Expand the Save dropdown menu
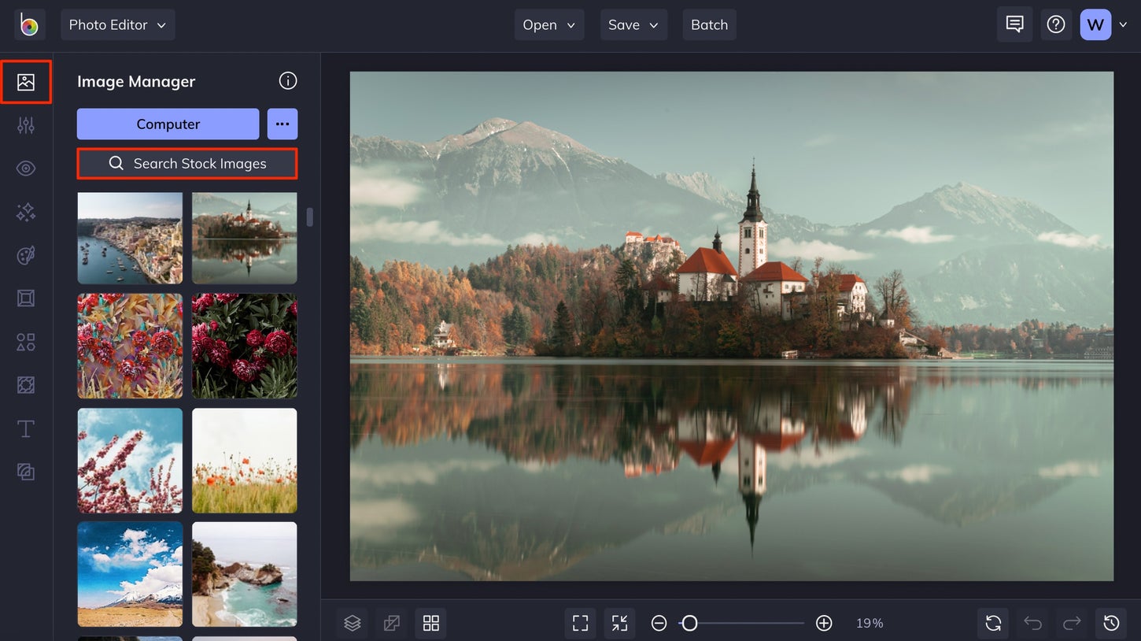1141x641 pixels. tap(633, 25)
